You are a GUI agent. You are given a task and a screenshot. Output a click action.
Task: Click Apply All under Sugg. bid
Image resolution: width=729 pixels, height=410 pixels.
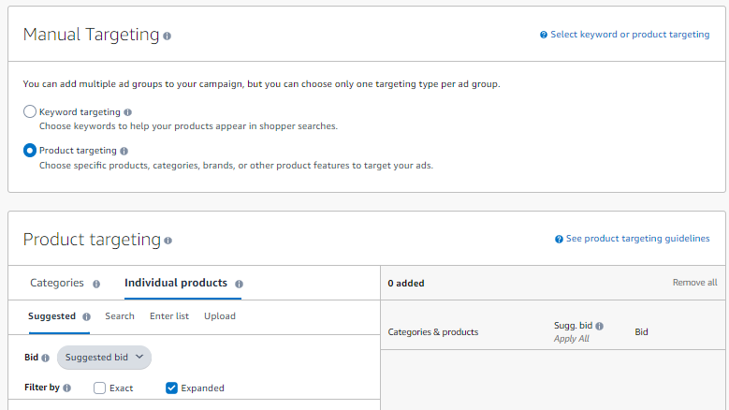tap(571, 339)
